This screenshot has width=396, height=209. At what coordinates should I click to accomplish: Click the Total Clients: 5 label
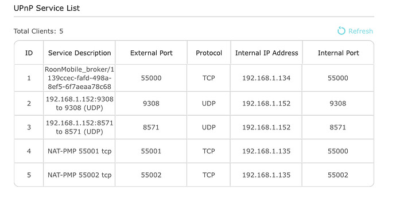[x=38, y=31]
